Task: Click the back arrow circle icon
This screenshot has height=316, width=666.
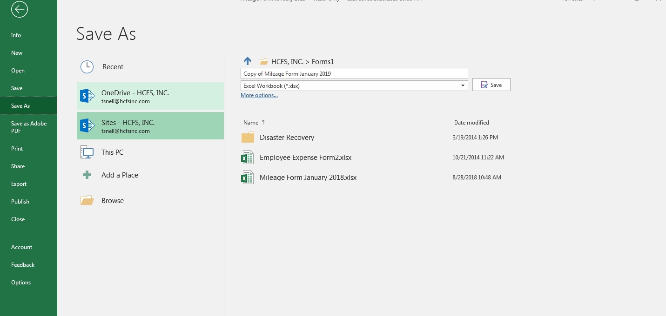Action: click(x=20, y=9)
